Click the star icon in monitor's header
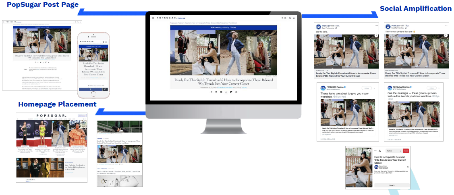Screen dimensions: 454x195 click(x=294, y=18)
